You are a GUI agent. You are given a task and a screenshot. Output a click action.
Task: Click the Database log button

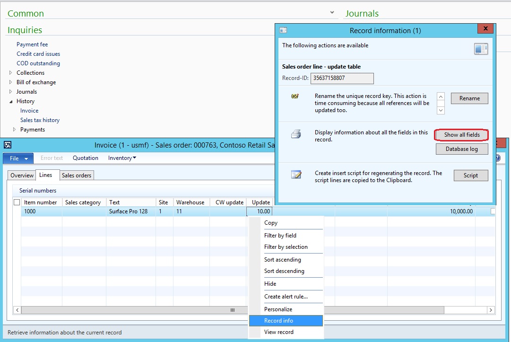(x=462, y=149)
